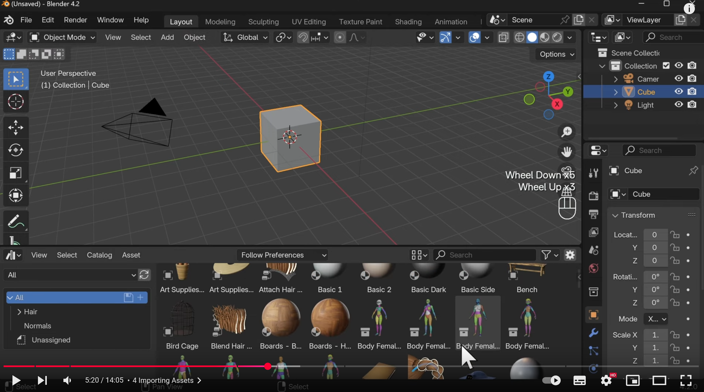Toggle Light visibility eye icon
This screenshot has height=392, width=704.
click(x=679, y=105)
